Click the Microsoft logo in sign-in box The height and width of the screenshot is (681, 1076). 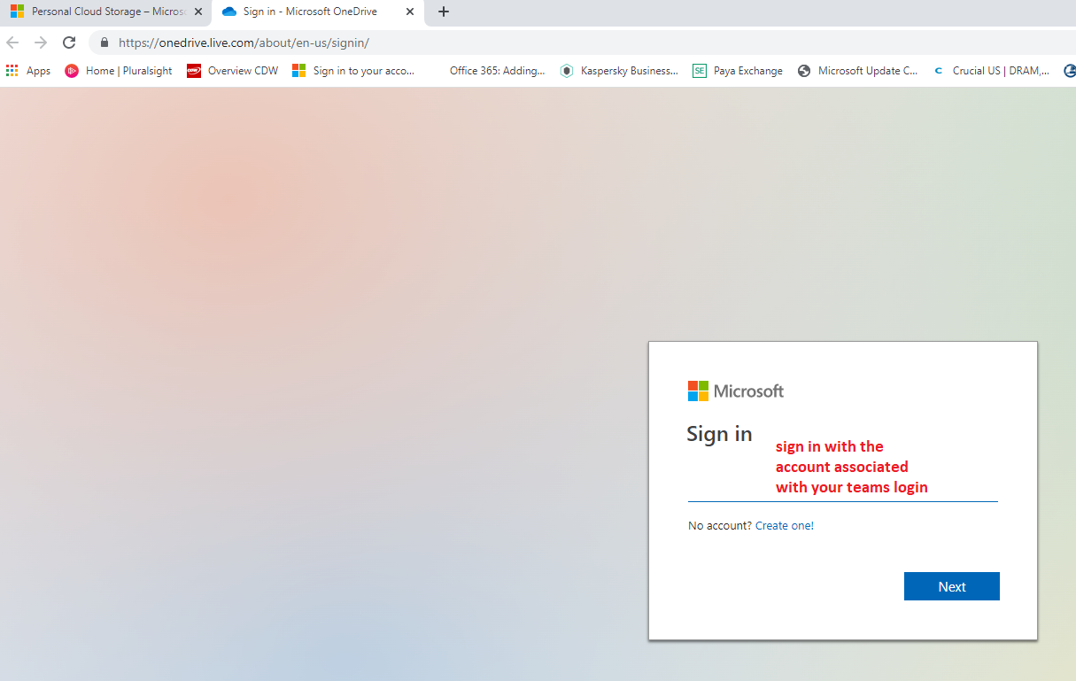click(736, 391)
